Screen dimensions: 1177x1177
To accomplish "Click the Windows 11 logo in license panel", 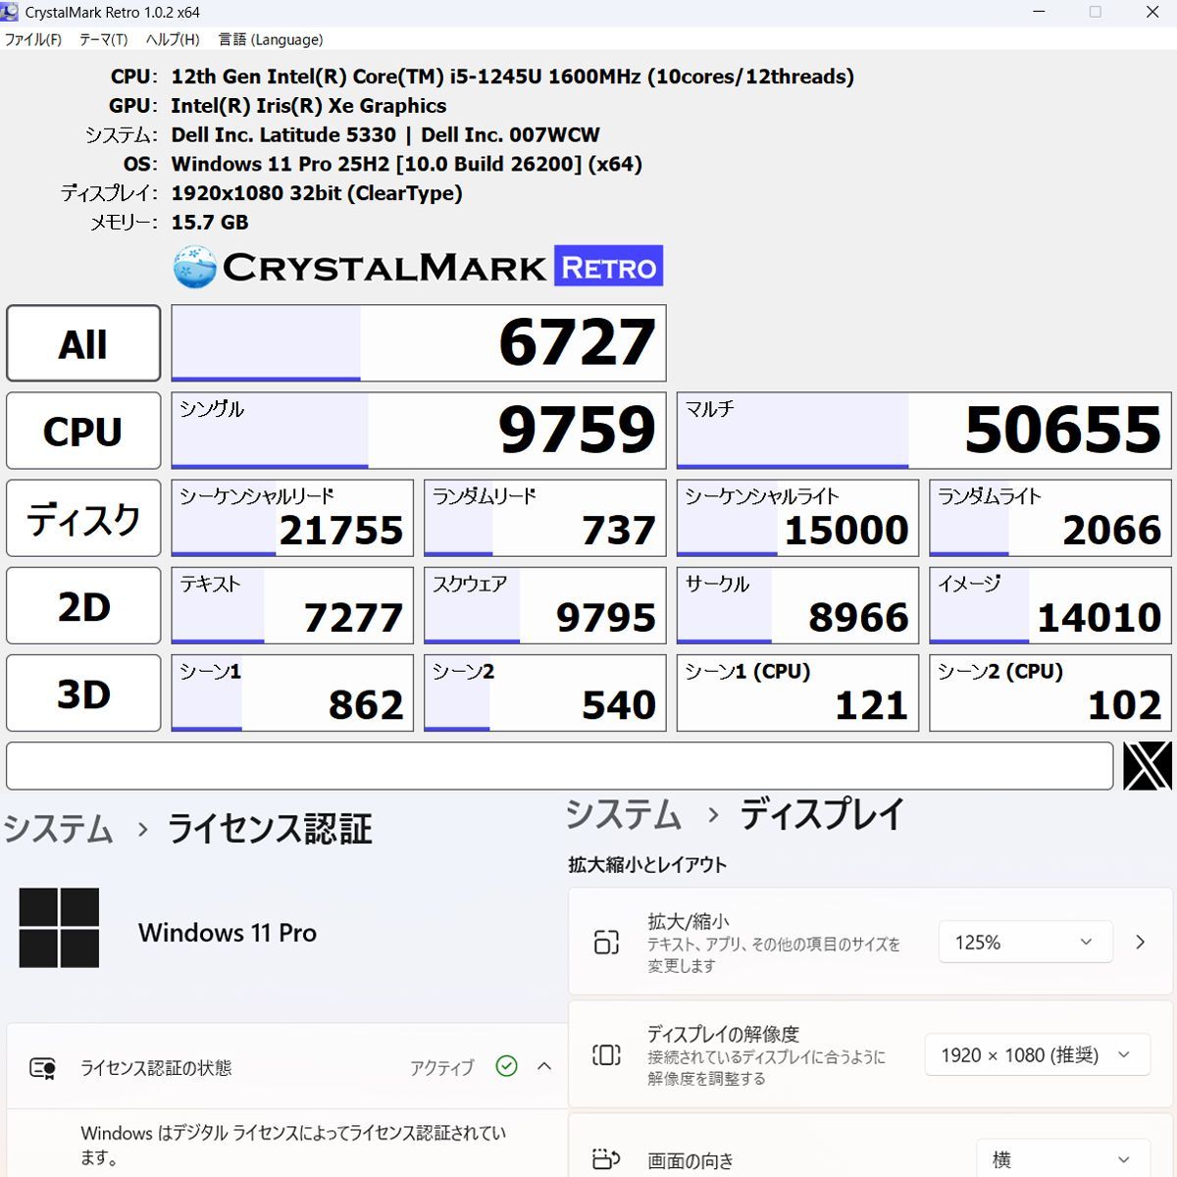I will (x=59, y=928).
